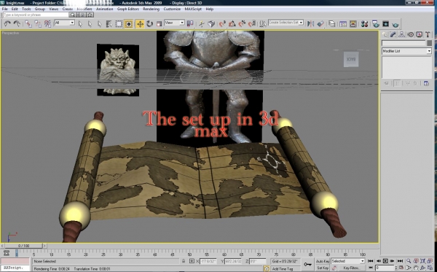Toggle Window/Crossing selection mode
The height and width of the screenshot is (272, 437).
coord(128,24)
